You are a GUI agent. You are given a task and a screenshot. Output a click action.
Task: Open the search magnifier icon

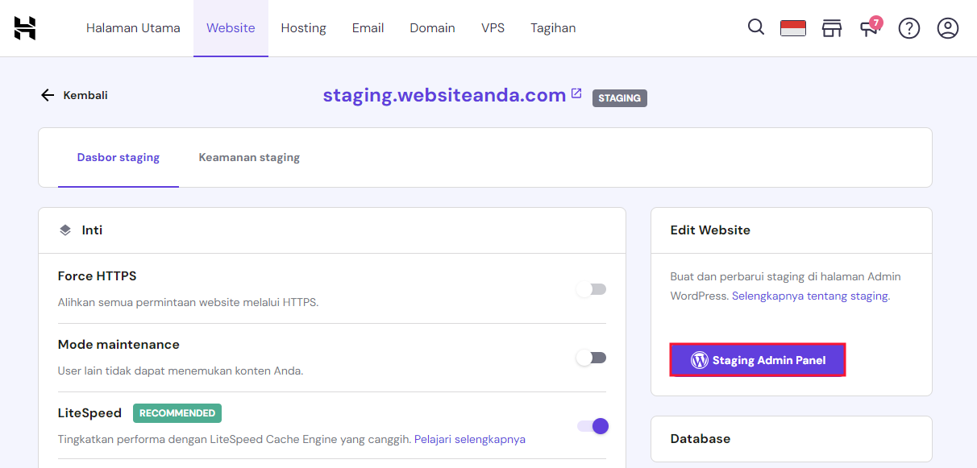[756, 27]
